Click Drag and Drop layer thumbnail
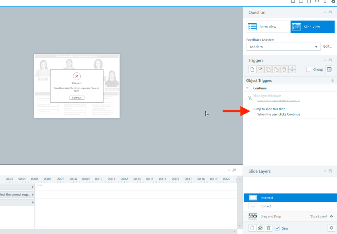 point(253,216)
